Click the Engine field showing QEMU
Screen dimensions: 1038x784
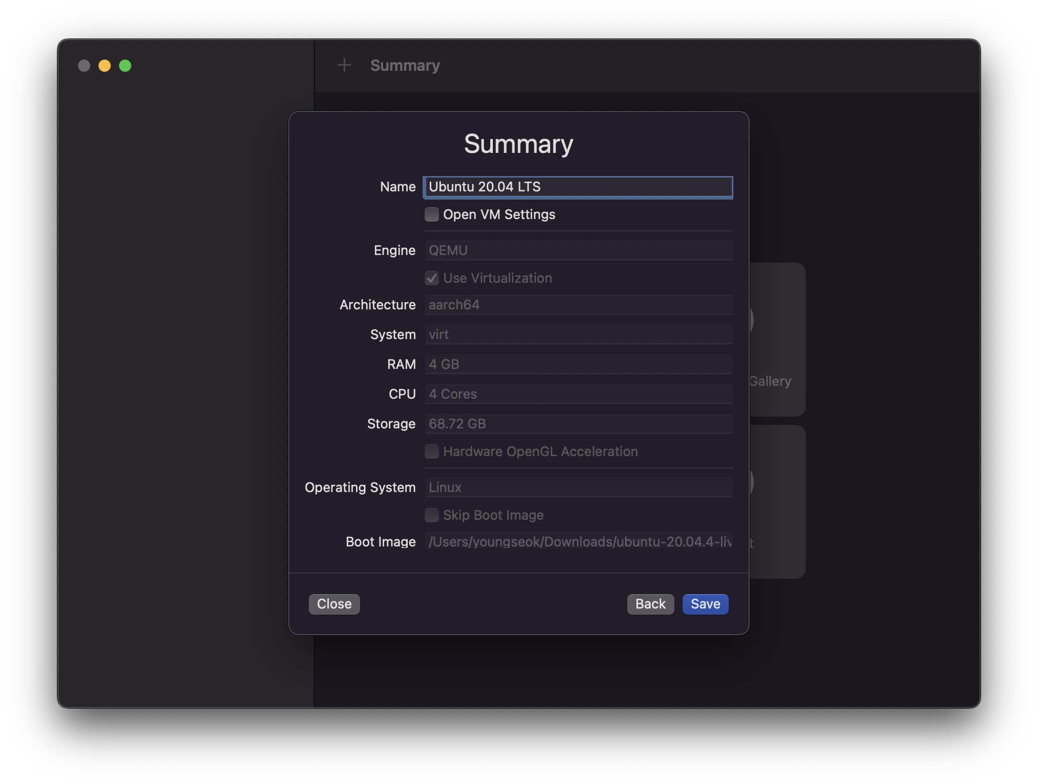(578, 250)
